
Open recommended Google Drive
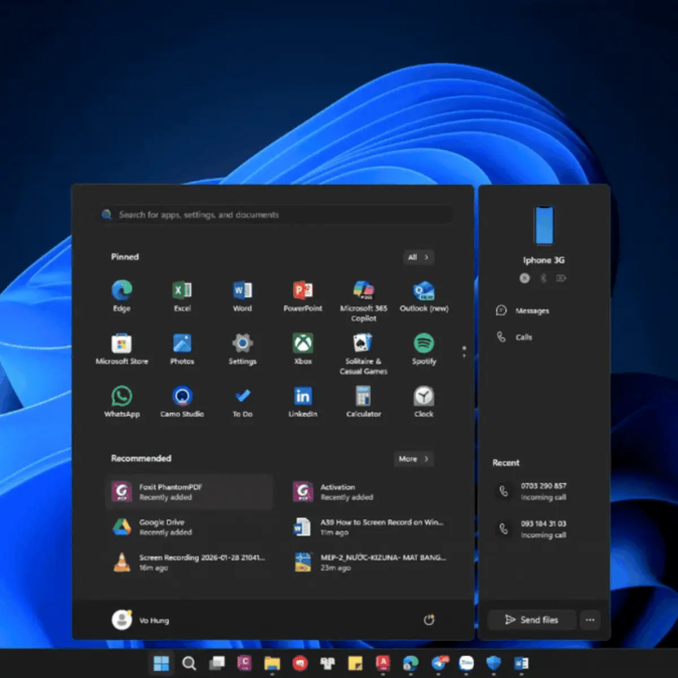(190, 527)
